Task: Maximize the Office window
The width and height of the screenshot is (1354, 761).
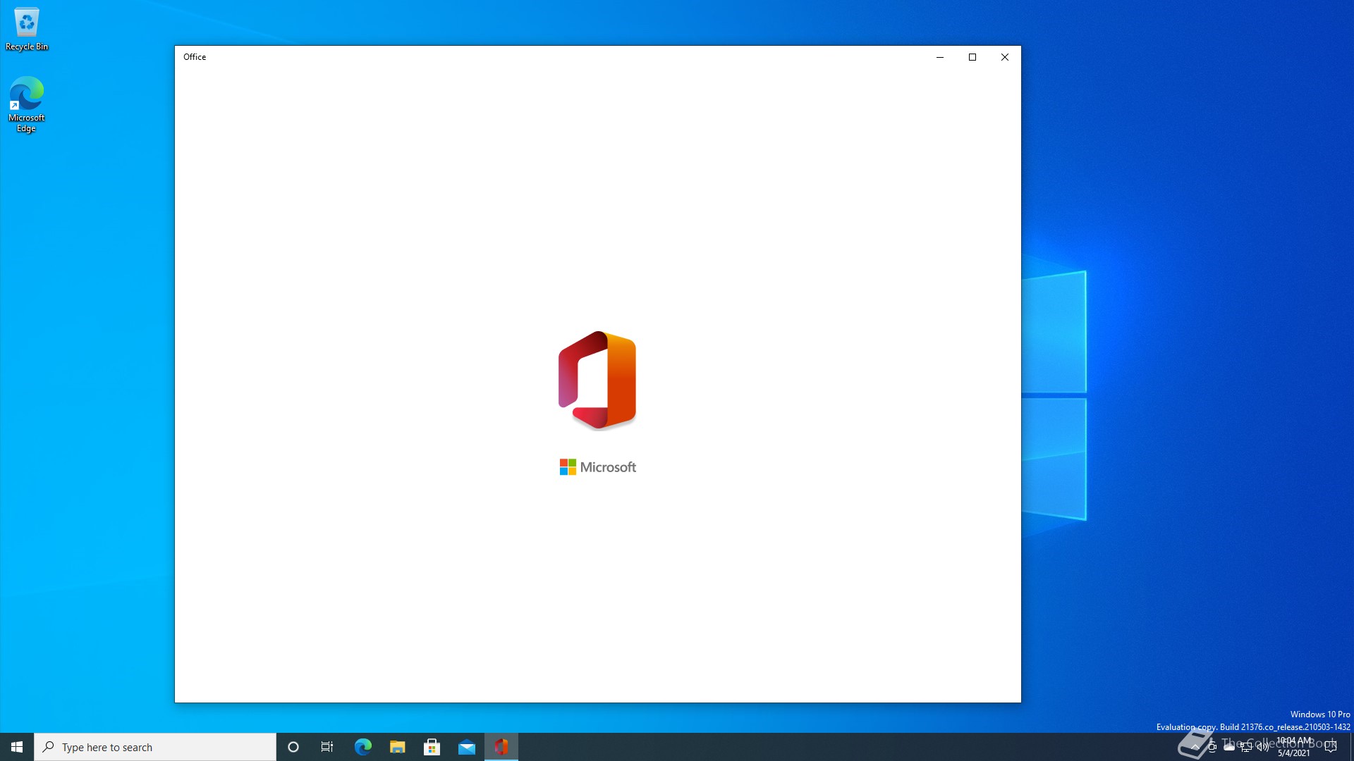Action: coord(972,57)
